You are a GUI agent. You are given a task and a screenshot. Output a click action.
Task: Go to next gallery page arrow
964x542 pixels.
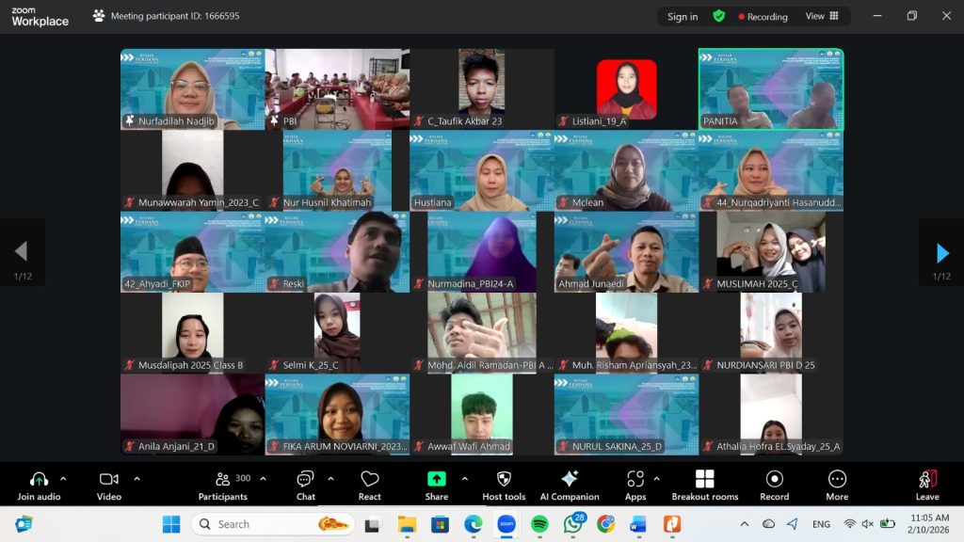[x=941, y=252]
